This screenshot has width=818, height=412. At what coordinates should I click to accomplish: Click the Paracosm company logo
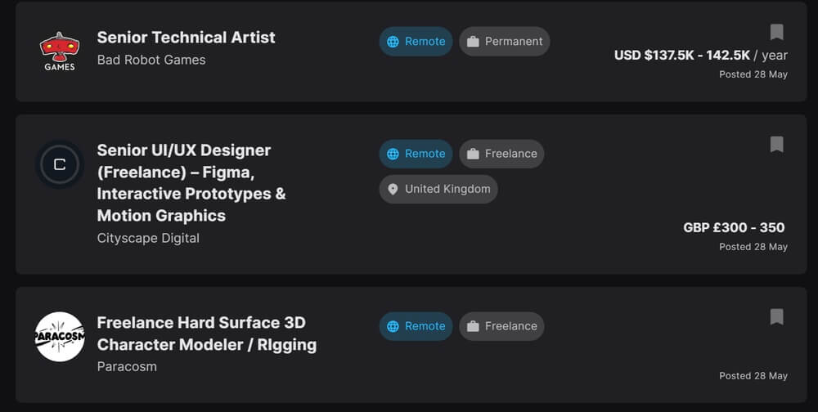pos(60,337)
